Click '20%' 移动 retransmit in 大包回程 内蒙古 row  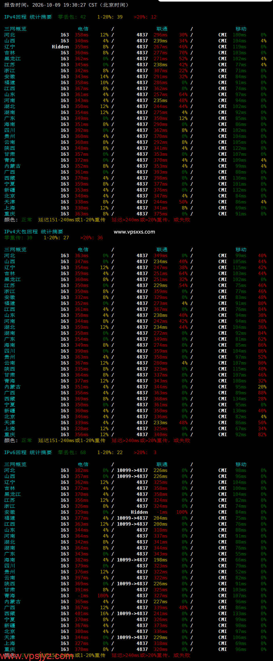[x=262, y=387]
